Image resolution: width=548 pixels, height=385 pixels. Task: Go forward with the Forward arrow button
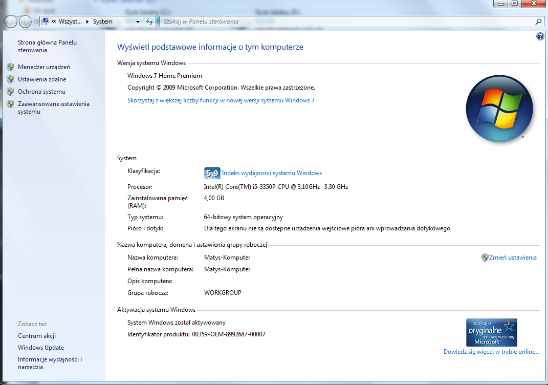pyautogui.click(x=25, y=22)
